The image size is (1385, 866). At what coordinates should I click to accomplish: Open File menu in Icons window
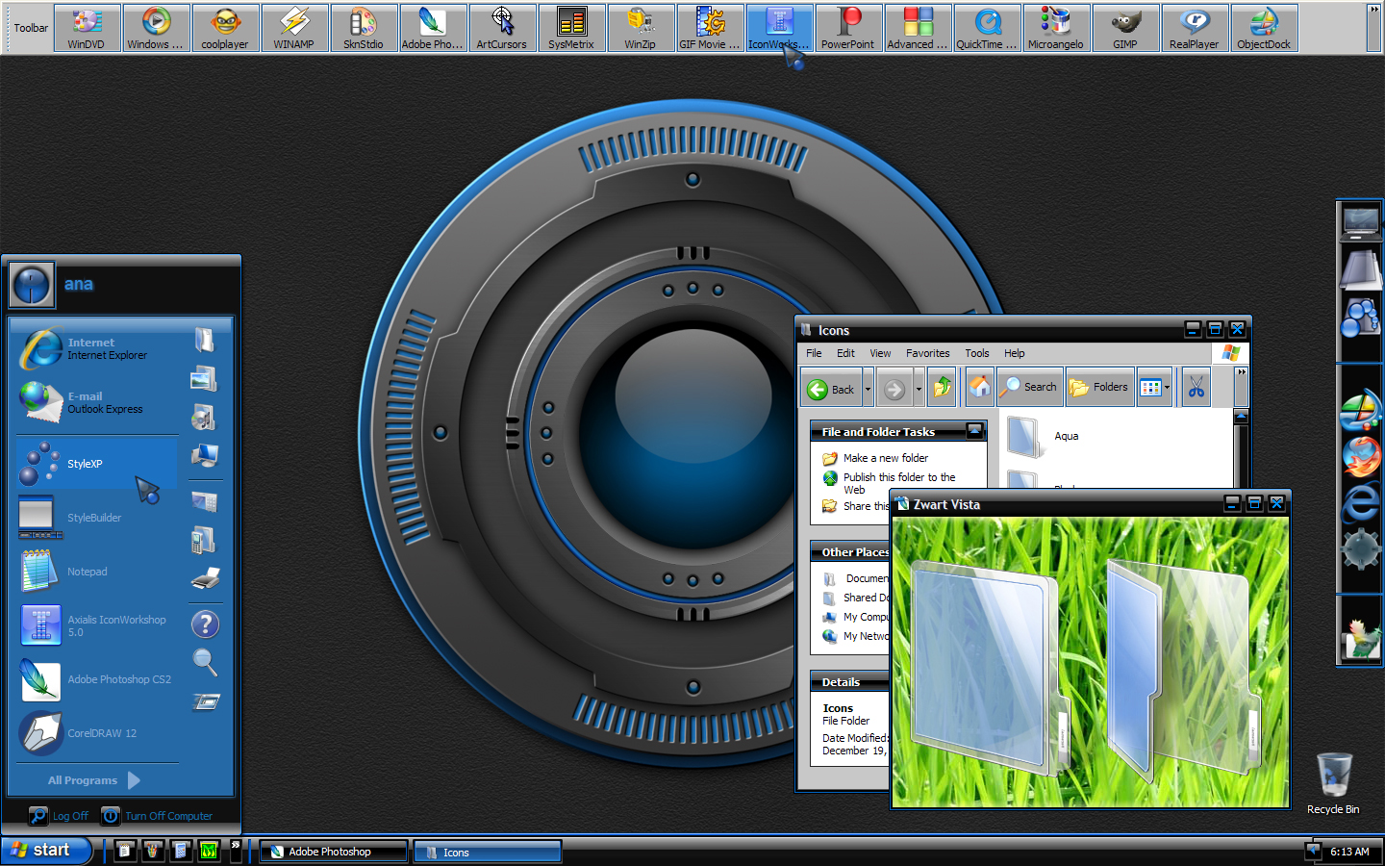814,353
